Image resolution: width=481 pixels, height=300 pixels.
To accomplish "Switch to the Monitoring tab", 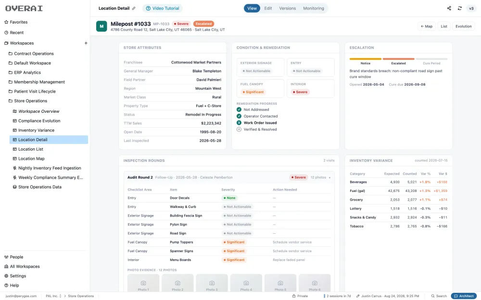I will (x=314, y=8).
